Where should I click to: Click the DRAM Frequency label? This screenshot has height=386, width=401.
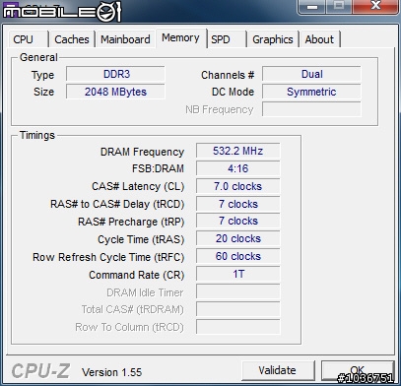[x=142, y=152]
